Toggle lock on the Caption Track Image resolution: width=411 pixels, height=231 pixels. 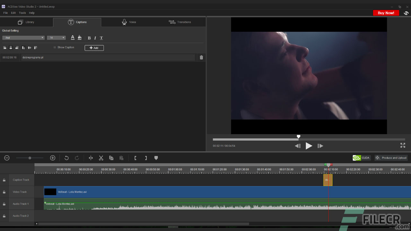[4, 180]
